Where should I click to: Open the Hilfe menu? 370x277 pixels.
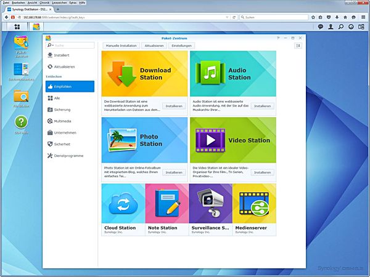pyautogui.click(x=82, y=2)
